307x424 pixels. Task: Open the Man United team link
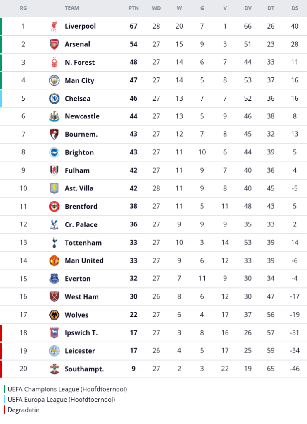pyautogui.click(x=84, y=260)
